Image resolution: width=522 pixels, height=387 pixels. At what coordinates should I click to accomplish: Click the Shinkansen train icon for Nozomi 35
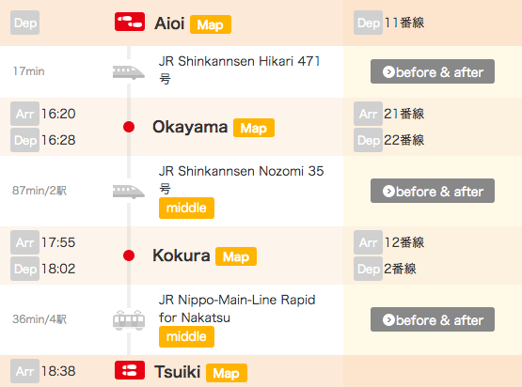click(129, 192)
